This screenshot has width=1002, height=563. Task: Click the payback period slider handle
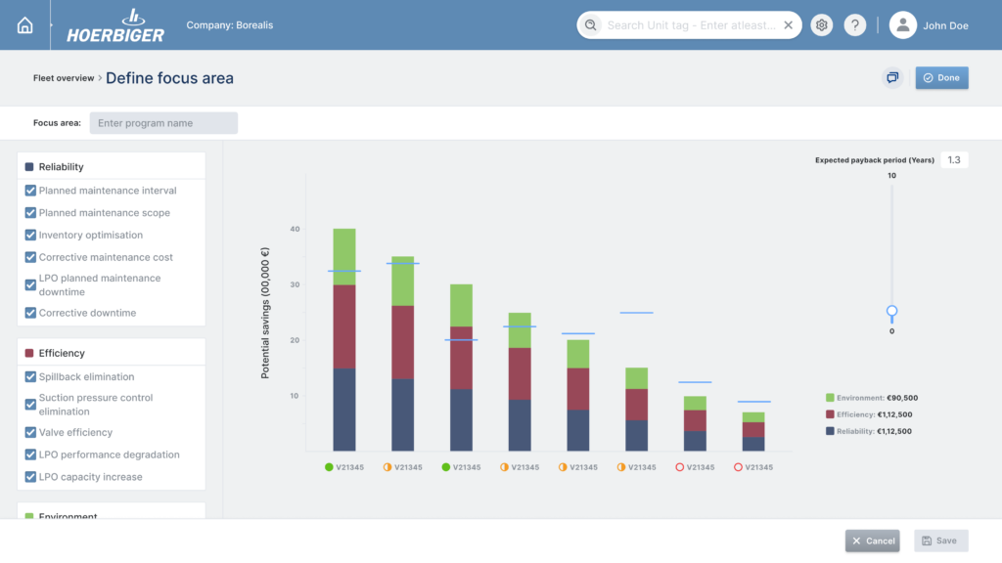pos(891,312)
